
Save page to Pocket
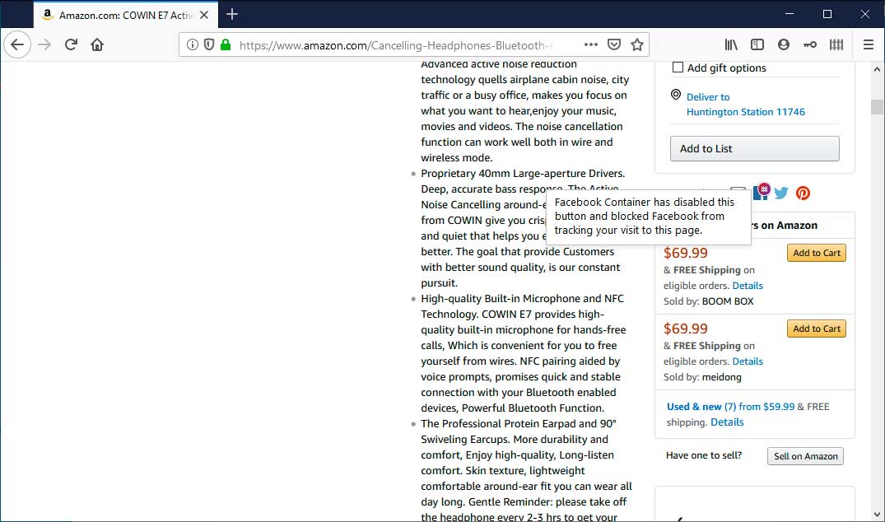point(614,44)
